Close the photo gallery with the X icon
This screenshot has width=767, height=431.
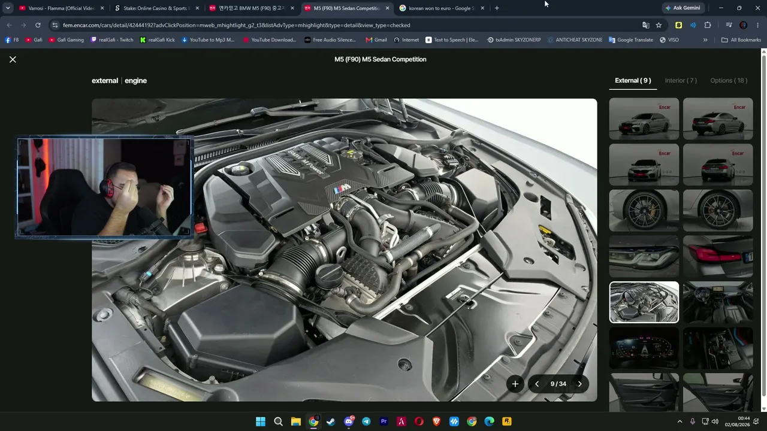(13, 59)
